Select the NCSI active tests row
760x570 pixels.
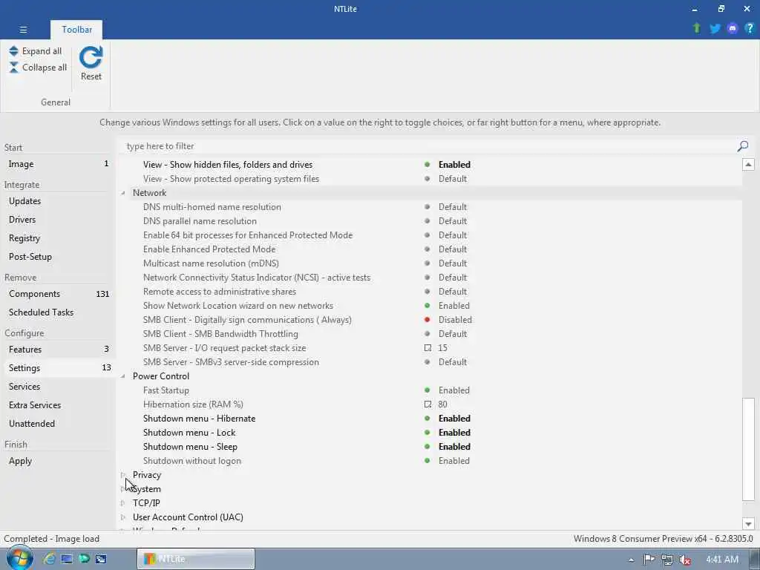(430, 278)
